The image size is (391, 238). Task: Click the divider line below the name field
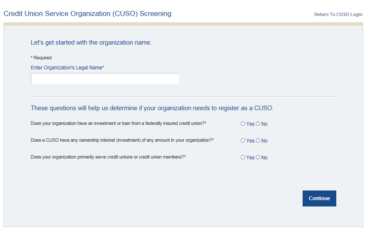(183, 97)
